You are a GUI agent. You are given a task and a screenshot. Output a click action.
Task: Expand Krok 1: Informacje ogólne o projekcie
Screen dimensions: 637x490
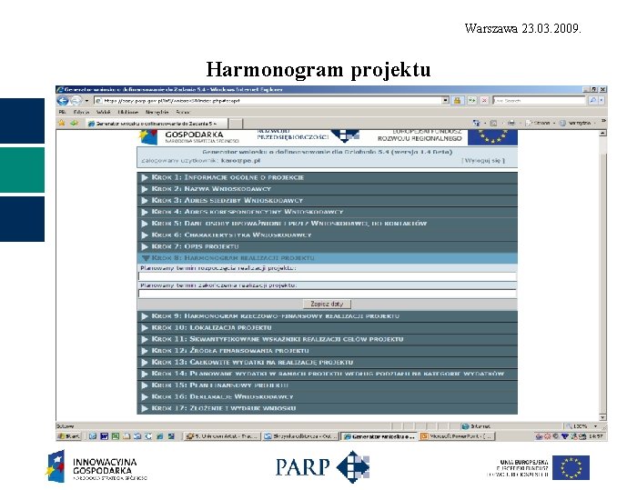[x=327, y=177]
